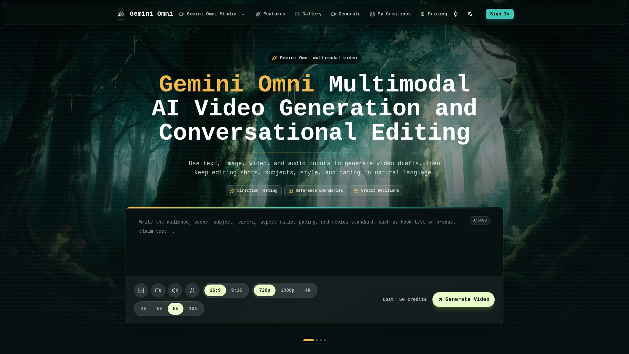View My Creations
629x354 pixels.
[x=390, y=14]
